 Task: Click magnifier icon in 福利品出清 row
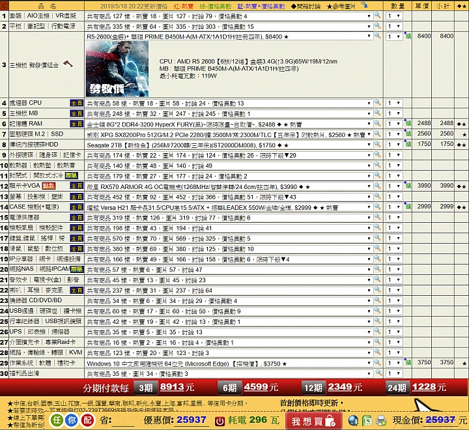pos(378,373)
